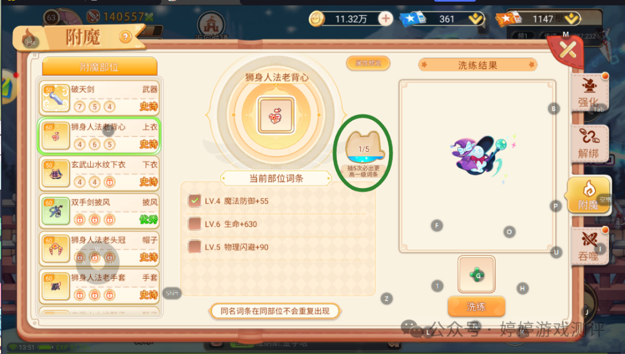Tick the LV.5 物理闪避+90 checkbox
The width and height of the screenshot is (625, 354).
[x=194, y=247]
